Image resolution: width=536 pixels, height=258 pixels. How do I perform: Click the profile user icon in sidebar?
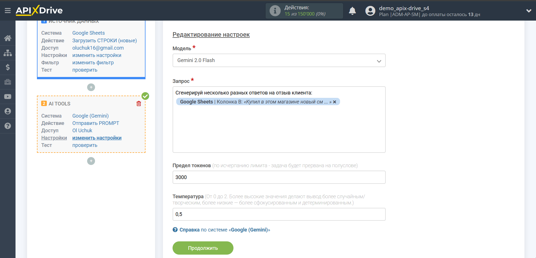click(x=8, y=111)
